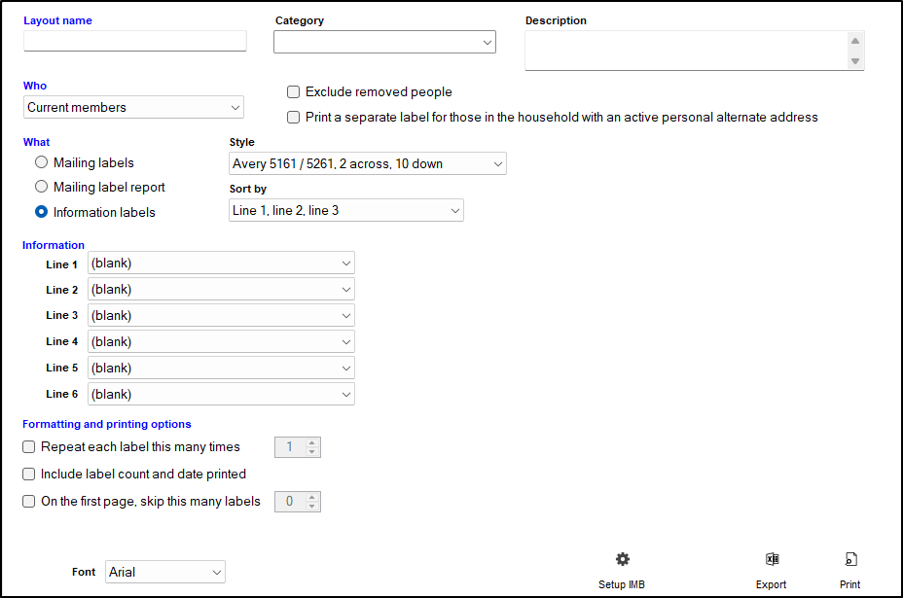The width and height of the screenshot is (903, 598).
Task: Click inside the Layout name field
Action: [134, 41]
